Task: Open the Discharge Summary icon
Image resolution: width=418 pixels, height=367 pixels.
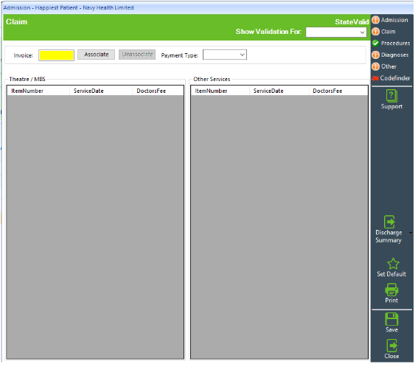Action: point(389,222)
